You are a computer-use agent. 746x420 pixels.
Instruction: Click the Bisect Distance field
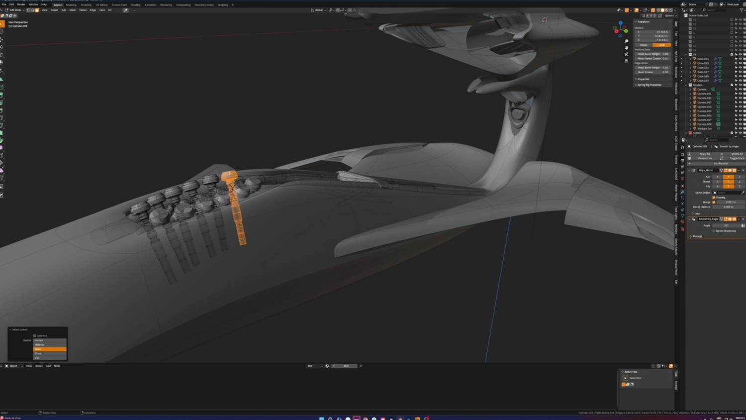tap(729, 207)
